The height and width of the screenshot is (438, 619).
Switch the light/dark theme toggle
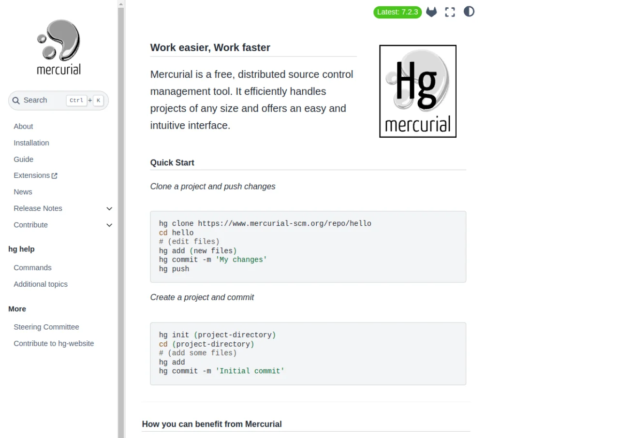pyautogui.click(x=469, y=12)
